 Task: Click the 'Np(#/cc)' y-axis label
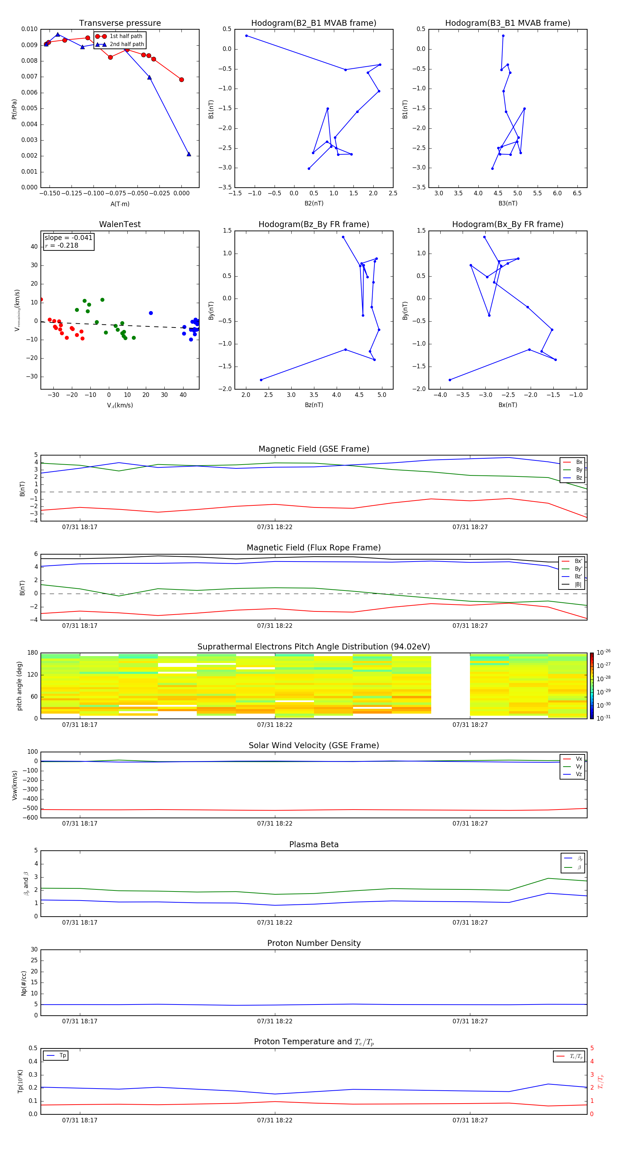[x=24, y=983]
